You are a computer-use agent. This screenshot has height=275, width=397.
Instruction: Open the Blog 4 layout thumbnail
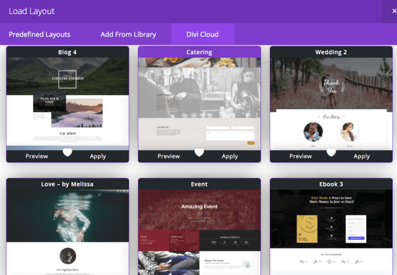point(68,104)
